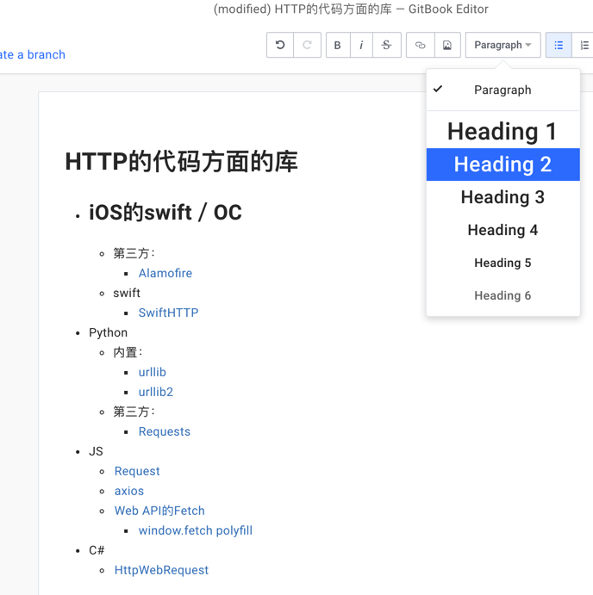This screenshot has width=593, height=595.
Task: Click the swift sub-item text
Action: click(127, 293)
